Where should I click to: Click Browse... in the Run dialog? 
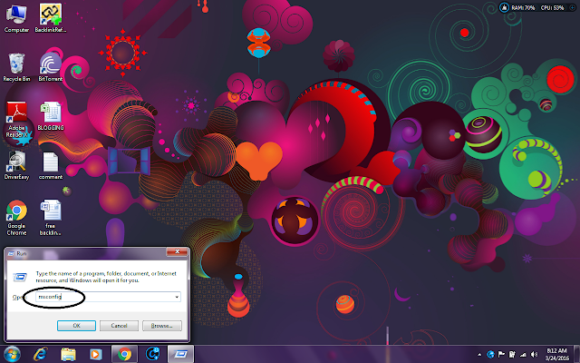(x=162, y=326)
